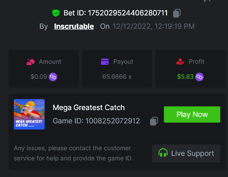Click the red Profit hand icon

coord(180,62)
